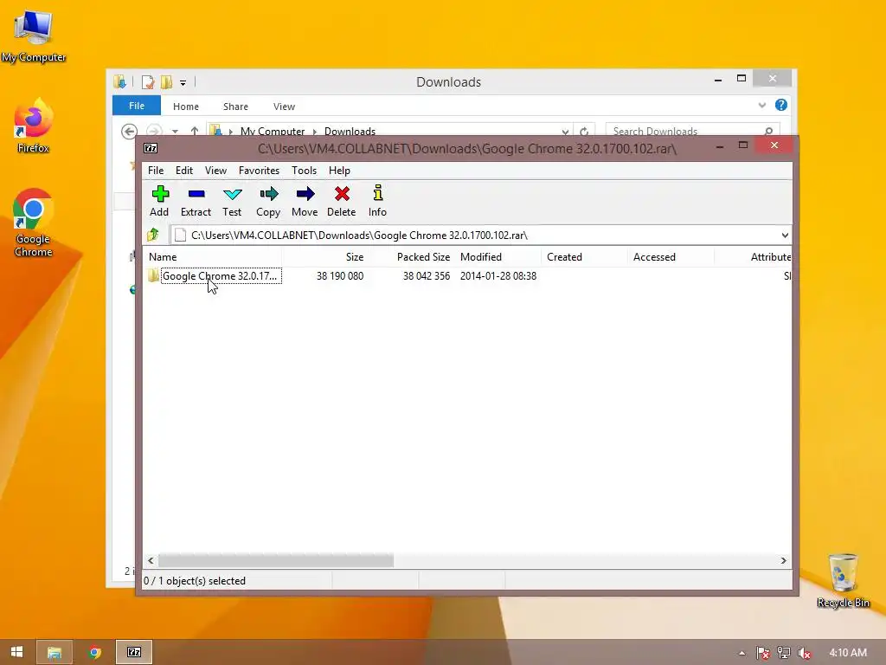Click the scroll left arrow in 7-Zip
The width and height of the screenshot is (886, 665).
click(151, 560)
